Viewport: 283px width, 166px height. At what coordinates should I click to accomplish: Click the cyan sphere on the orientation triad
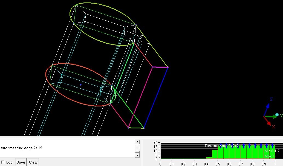(x=277, y=115)
